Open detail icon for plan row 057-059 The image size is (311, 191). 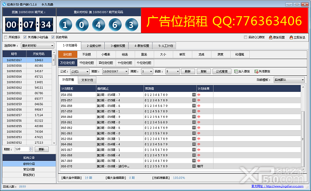(194, 111)
